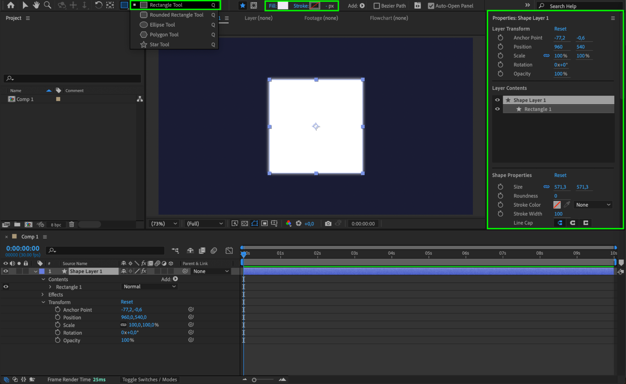Click the Home icon in toolbar
Viewport: 626px width, 384px height.
click(x=11, y=5)
